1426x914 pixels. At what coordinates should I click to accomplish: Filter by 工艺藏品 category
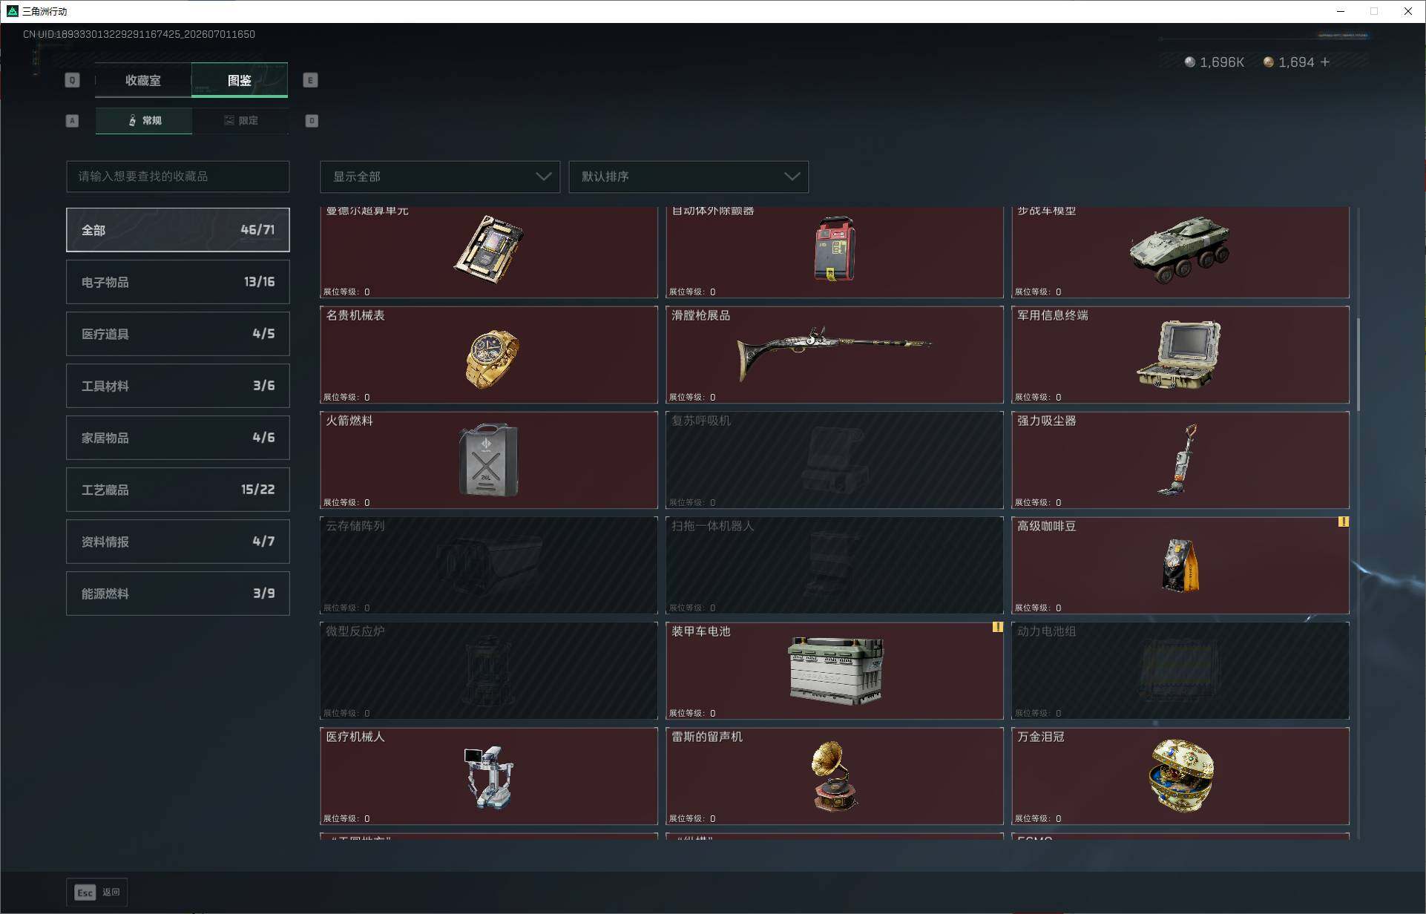coord(178,490)
